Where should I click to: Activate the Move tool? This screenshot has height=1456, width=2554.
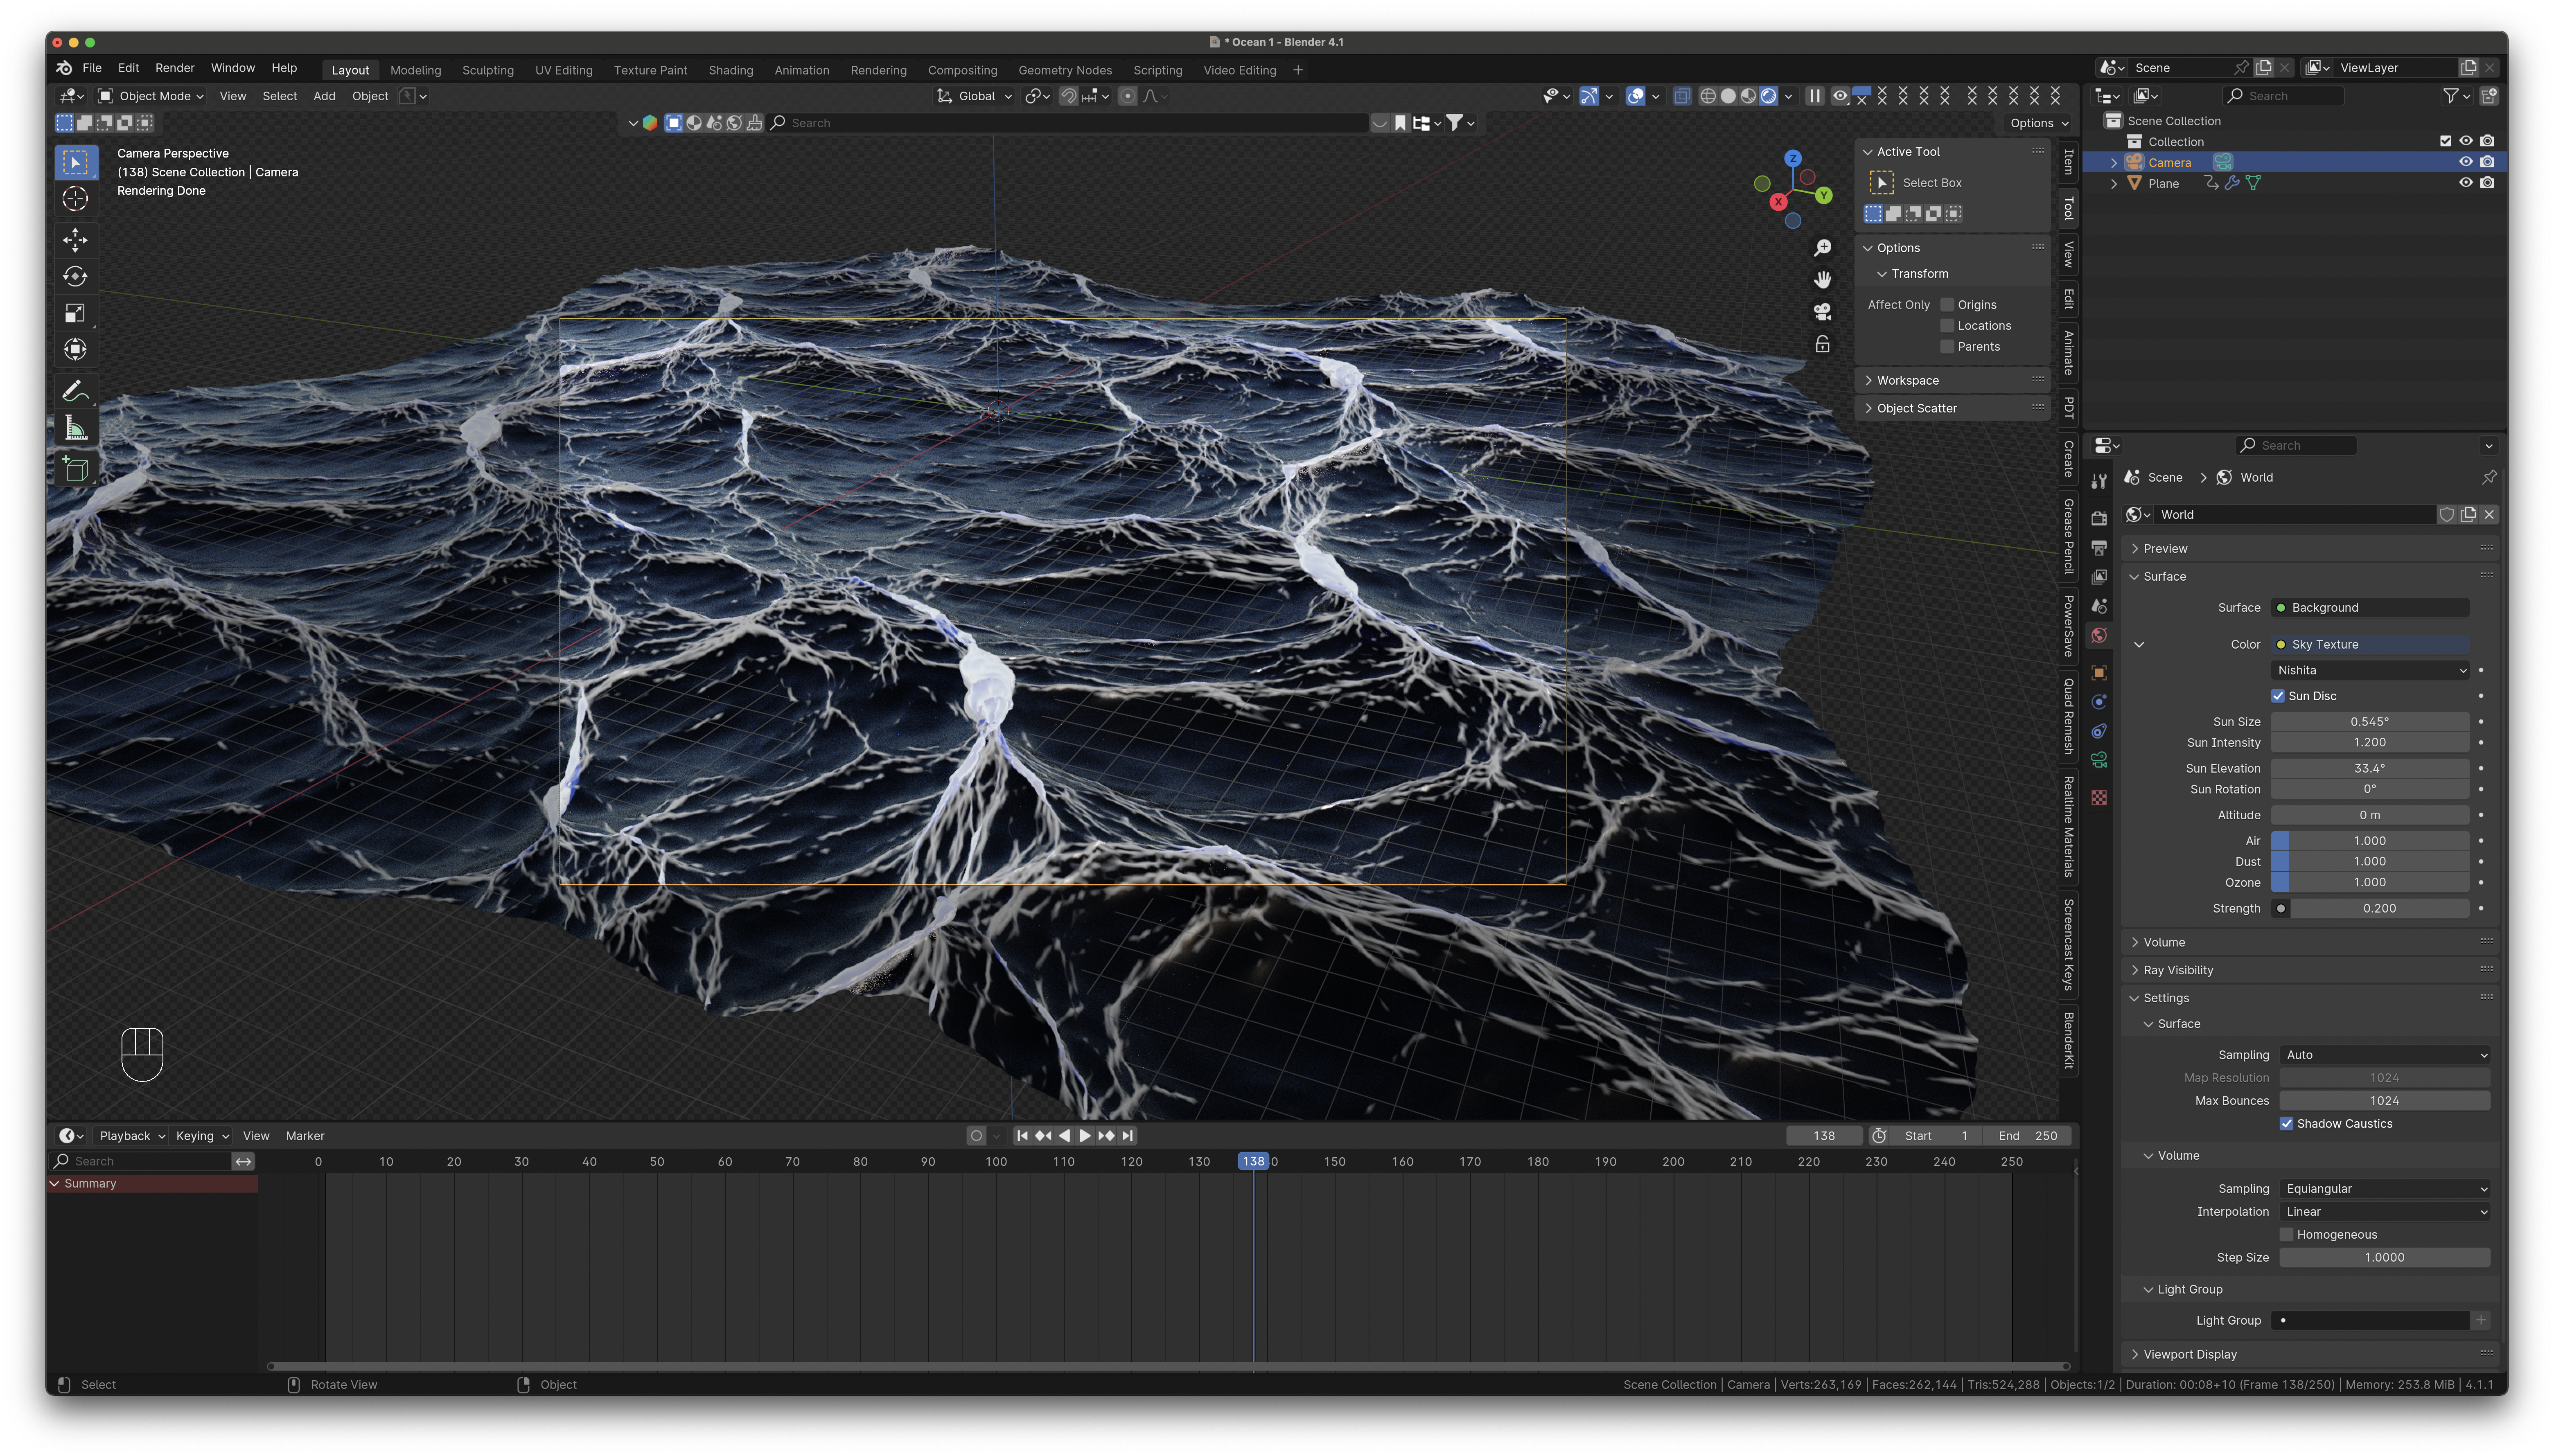(x=75, y=239)
